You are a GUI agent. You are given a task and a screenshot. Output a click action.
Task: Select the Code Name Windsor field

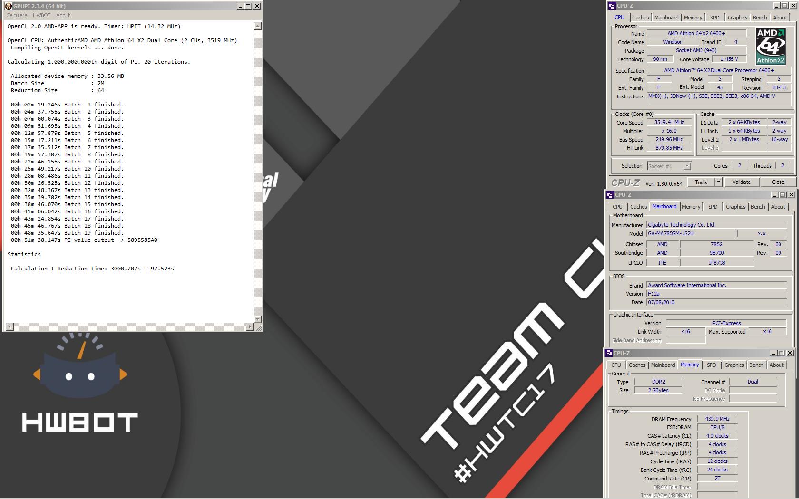click(672, 42)
